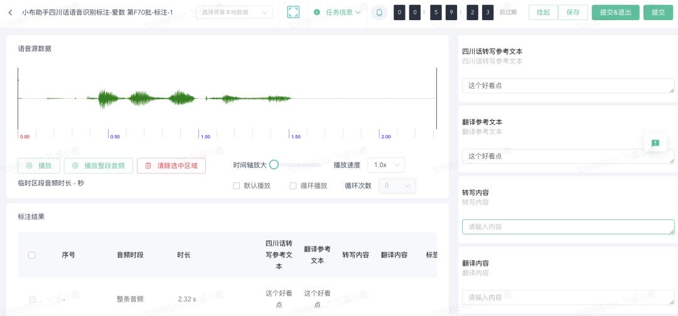Screen dimensions: 678x316
Task: Click the notification bell icon
Action: point(379,13)
